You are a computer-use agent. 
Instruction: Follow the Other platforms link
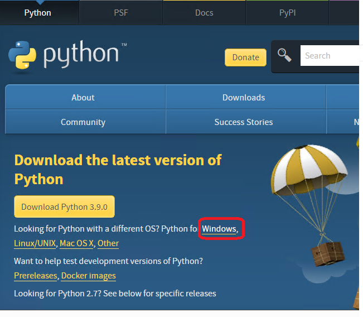click(x=108, y=243)
